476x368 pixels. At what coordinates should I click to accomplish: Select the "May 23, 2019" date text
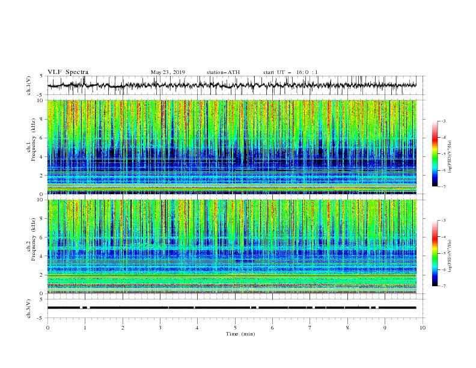[x=168, y=72]
